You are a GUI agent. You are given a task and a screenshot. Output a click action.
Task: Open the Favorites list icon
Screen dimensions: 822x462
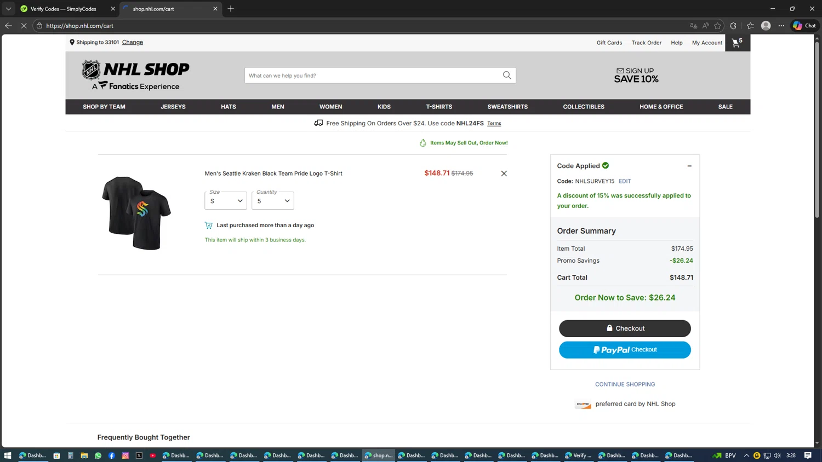tap(750, 26)
